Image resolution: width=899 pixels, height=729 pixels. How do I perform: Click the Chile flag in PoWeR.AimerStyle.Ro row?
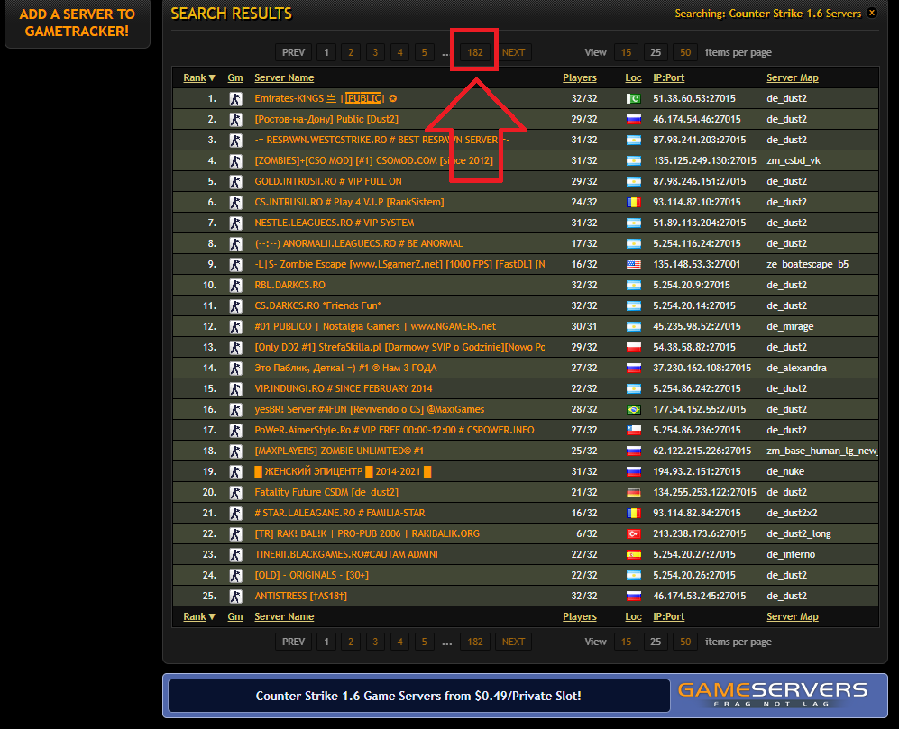click(x=634, y=430)
